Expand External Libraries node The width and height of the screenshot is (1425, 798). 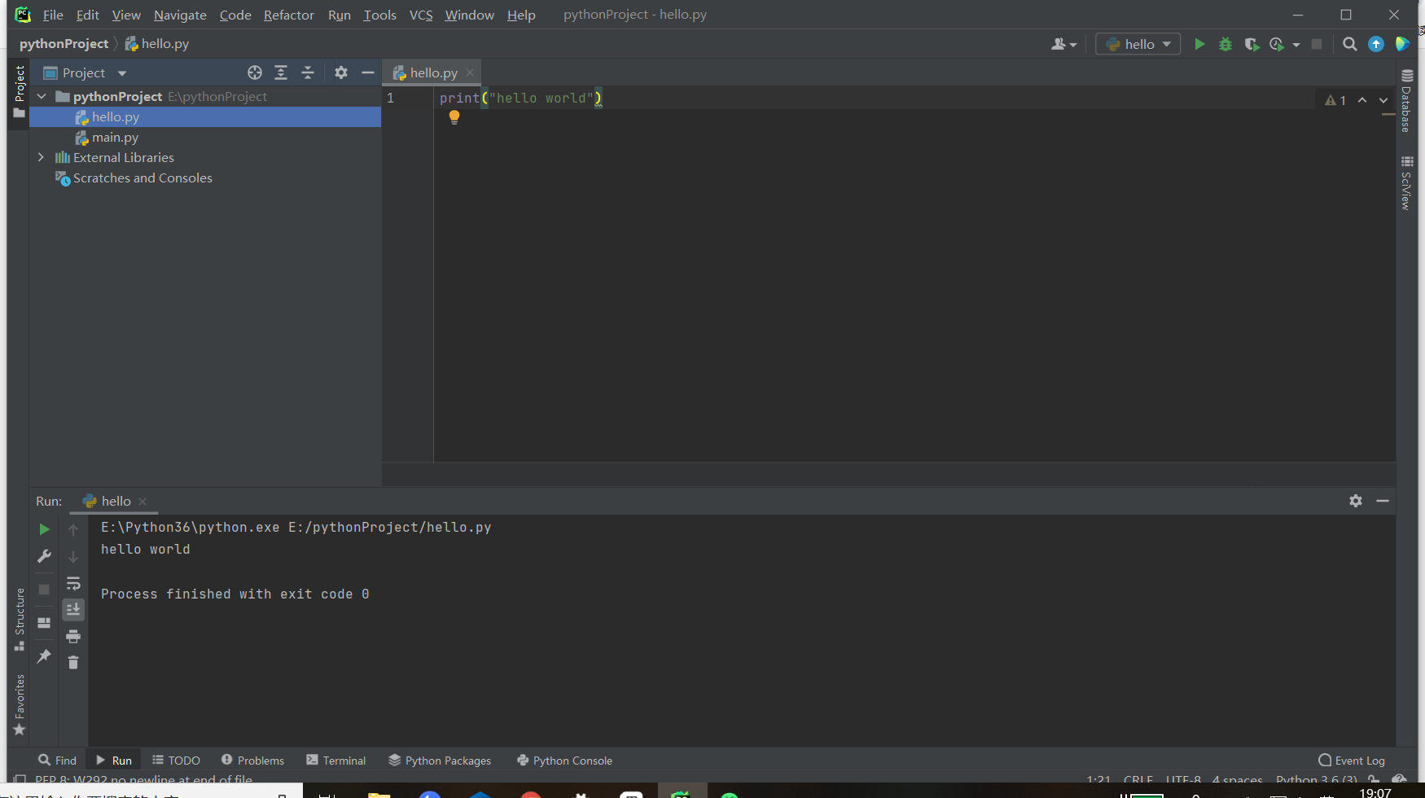click(x=42, y=157)
